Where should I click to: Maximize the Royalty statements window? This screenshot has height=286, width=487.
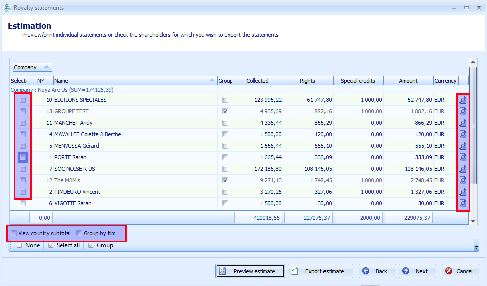pos(466,7)
